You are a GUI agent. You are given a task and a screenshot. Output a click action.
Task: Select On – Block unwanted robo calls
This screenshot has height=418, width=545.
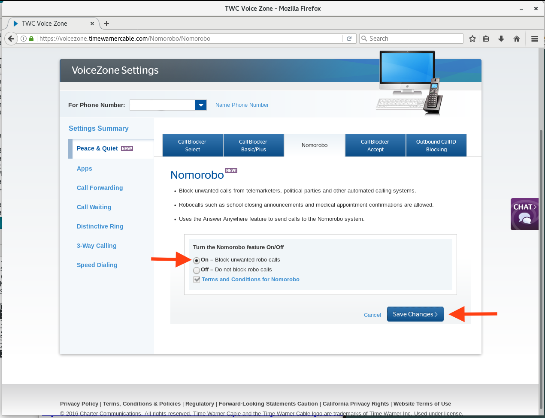(197, 260)
